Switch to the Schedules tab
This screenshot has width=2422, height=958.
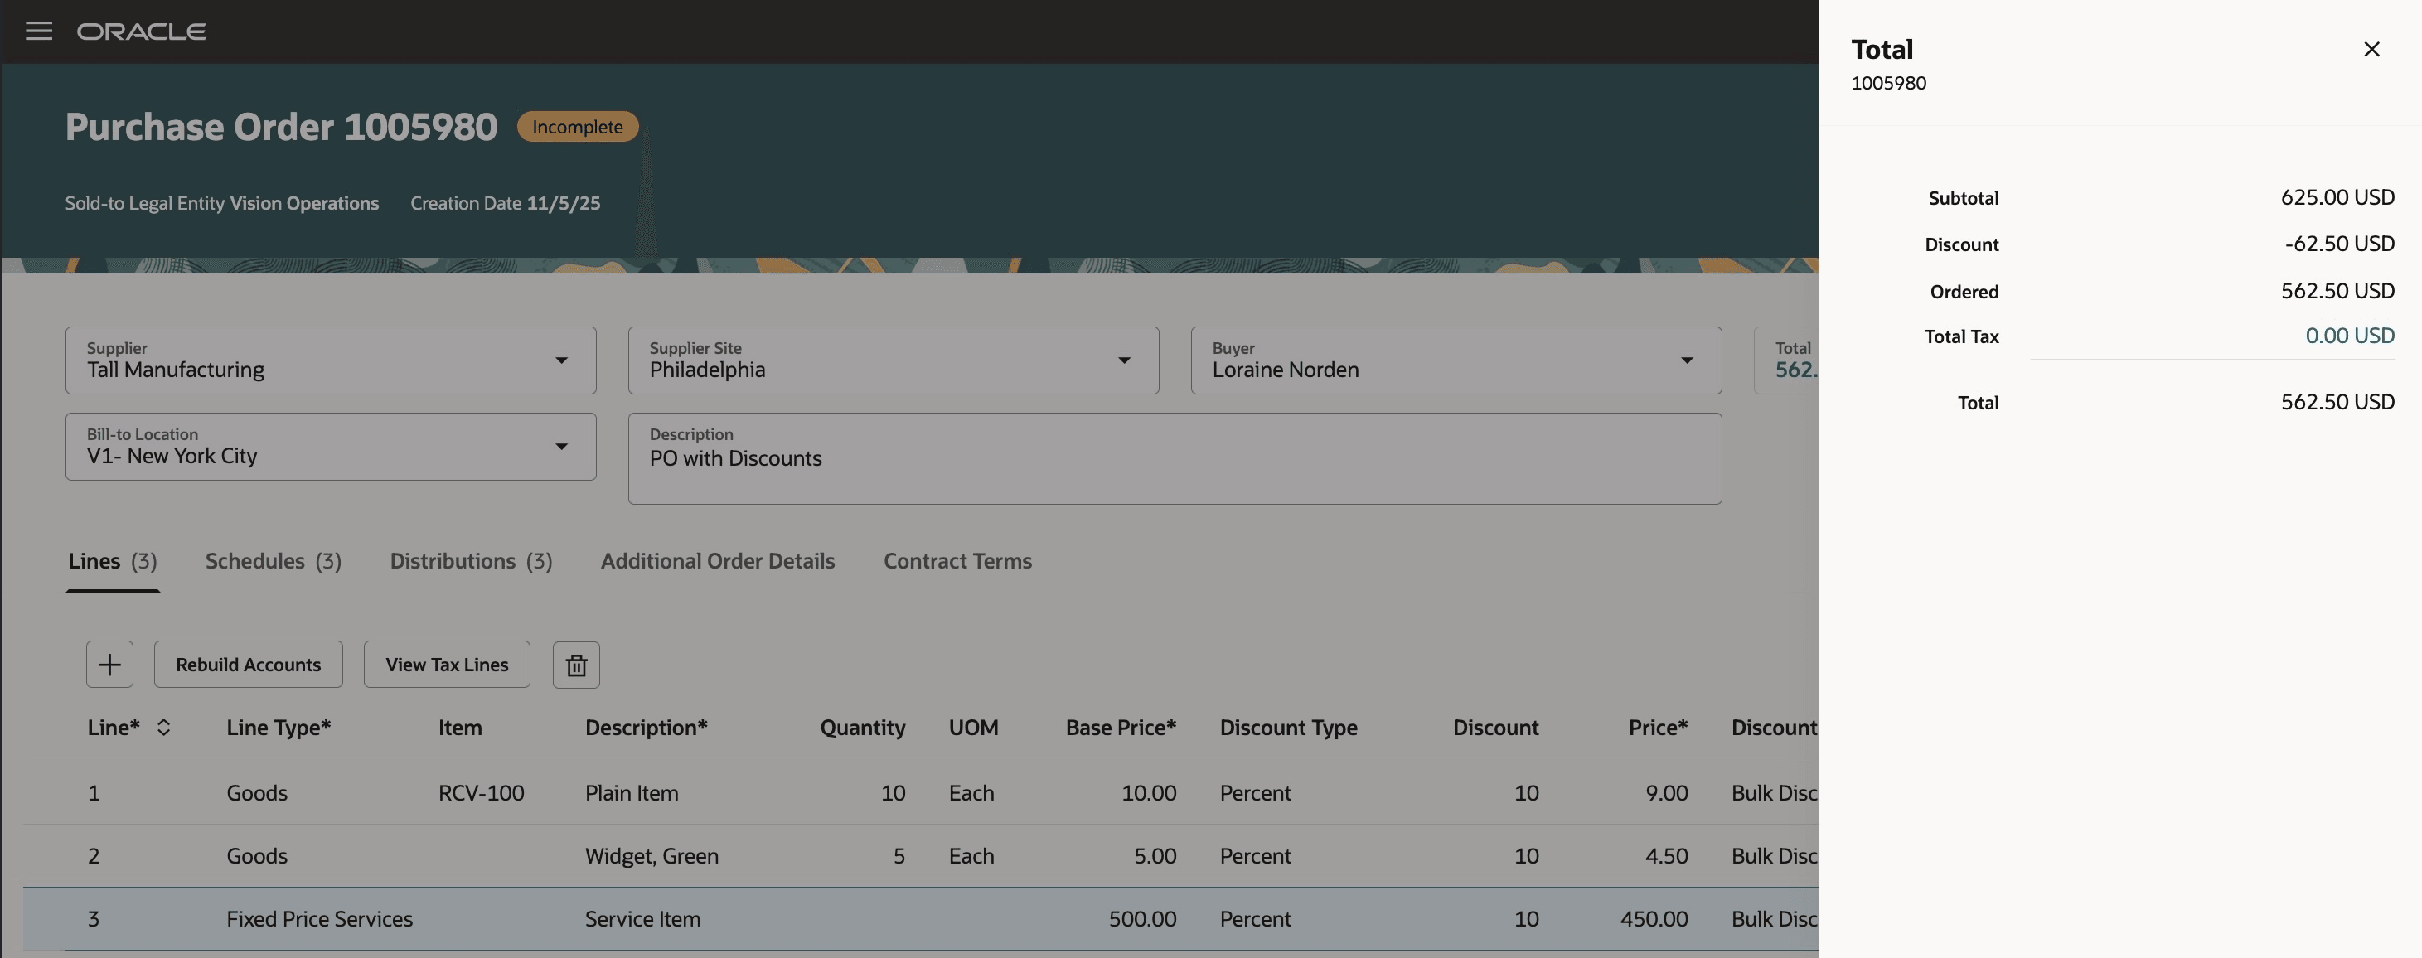pyautogui.click(x=272, y=560)
